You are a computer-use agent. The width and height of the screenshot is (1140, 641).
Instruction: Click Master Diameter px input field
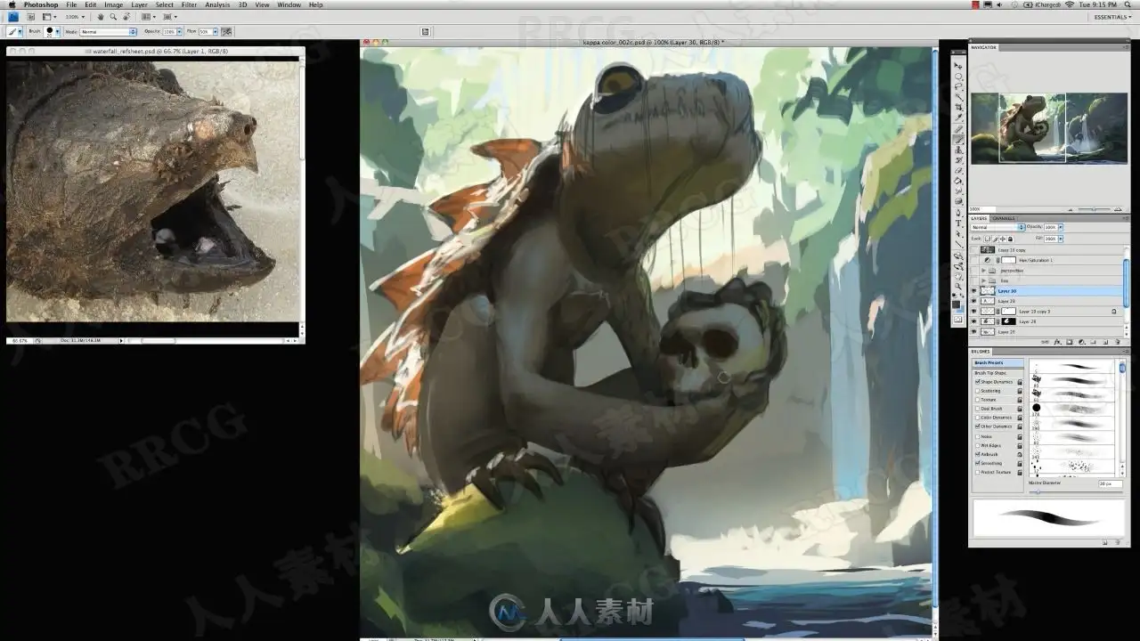[x=1110, y=483]
